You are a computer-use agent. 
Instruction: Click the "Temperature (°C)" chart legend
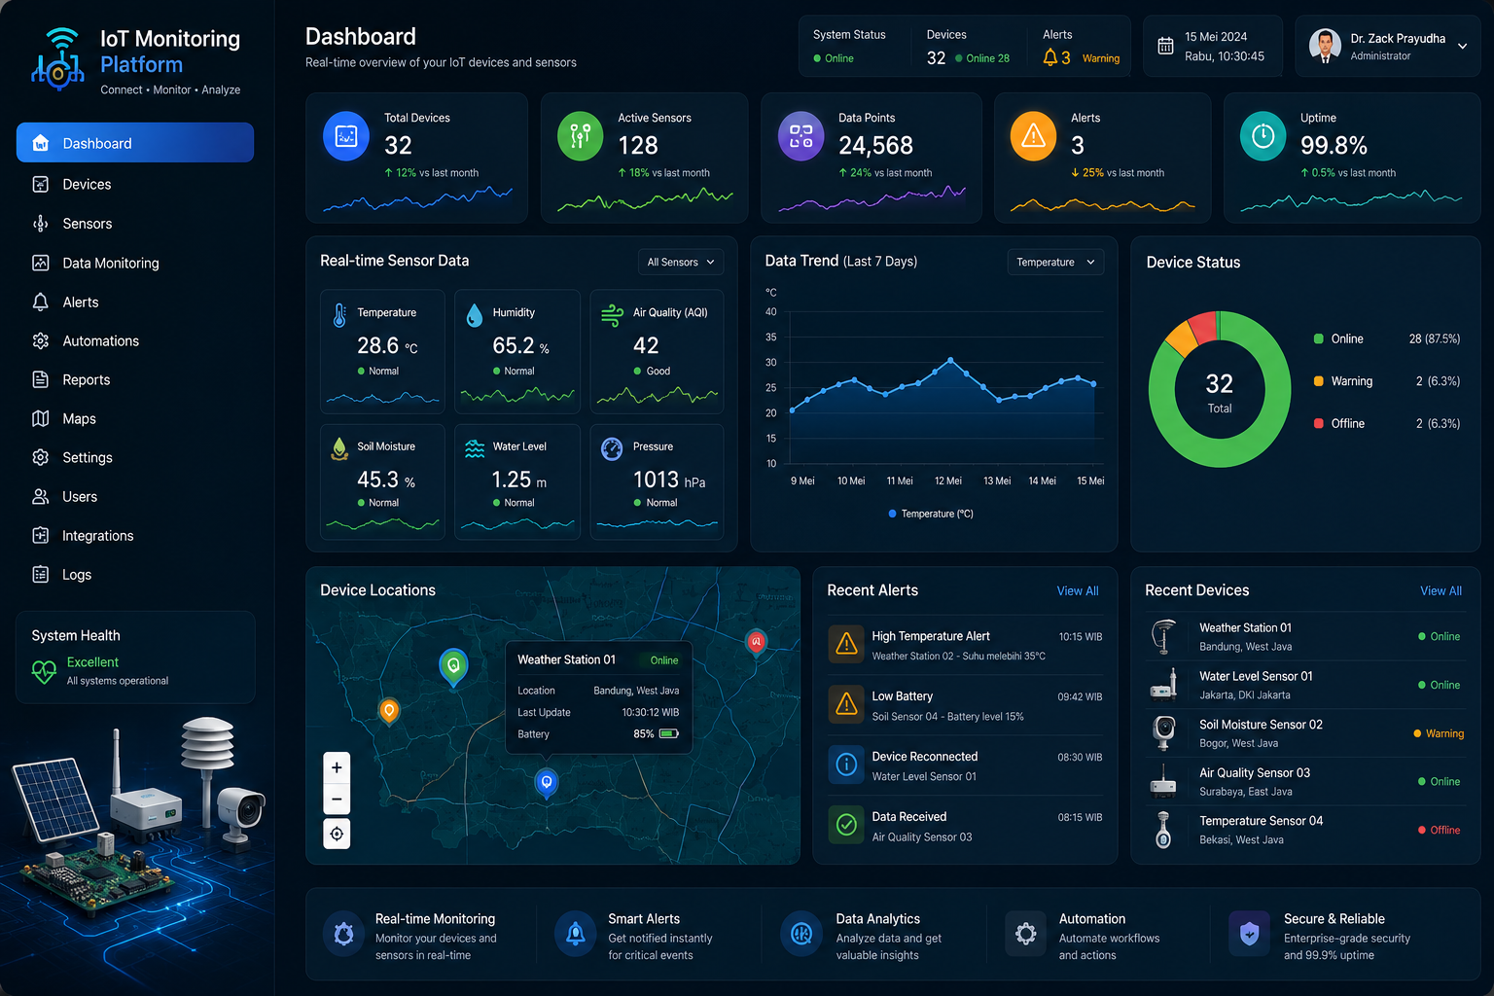point(931,514)
